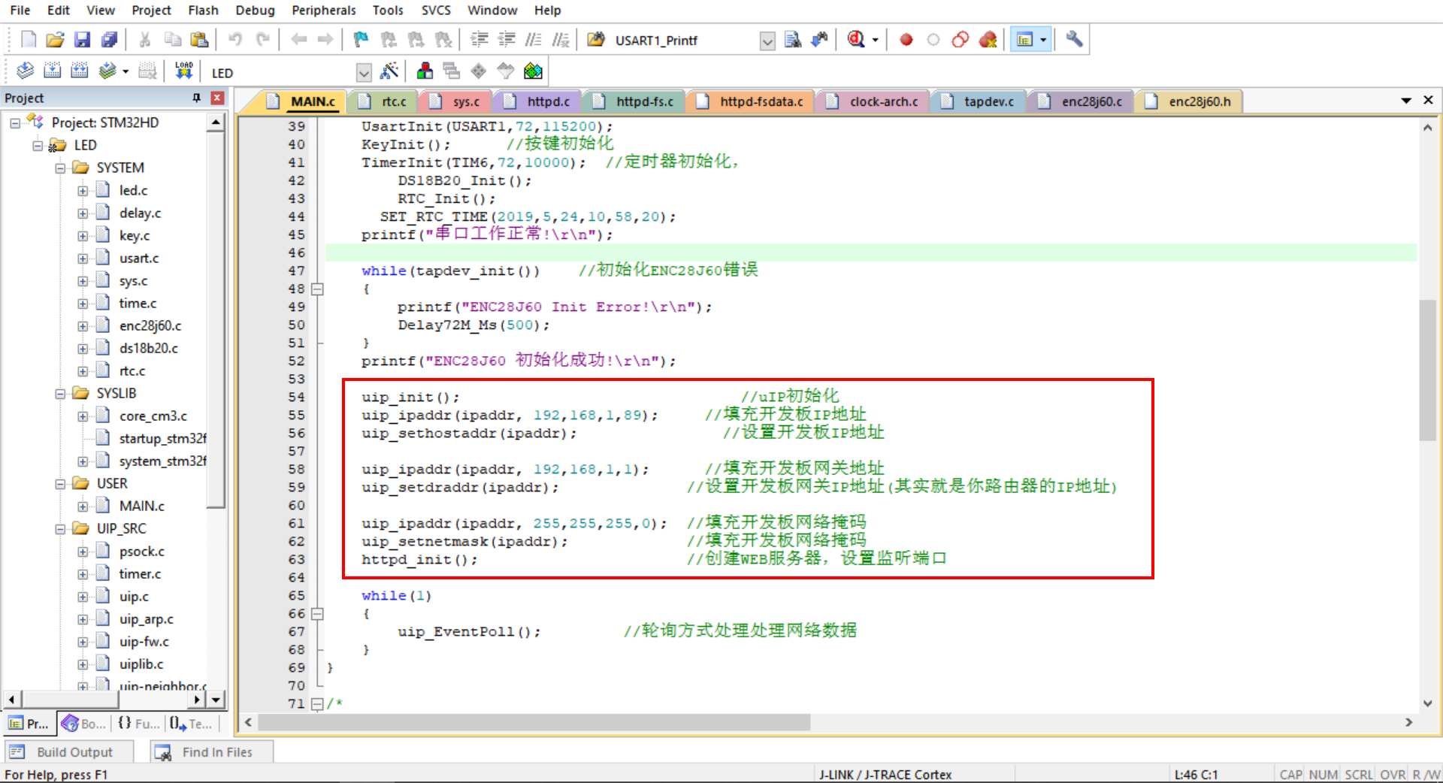Open Manage Project Items with the colored blocks icon
This screenshot has height=783, width=1443.
tap(425, 71)
